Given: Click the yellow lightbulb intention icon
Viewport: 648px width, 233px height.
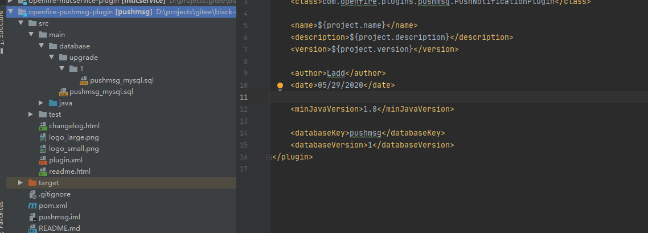Looking at the screenshot, I should (x=280, y=86).
